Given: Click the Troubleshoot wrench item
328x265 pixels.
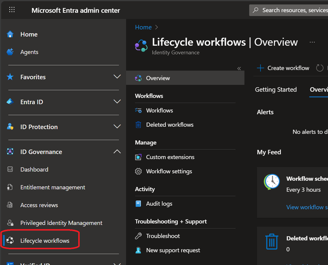Looking at the screenshot, I should 163,236.
